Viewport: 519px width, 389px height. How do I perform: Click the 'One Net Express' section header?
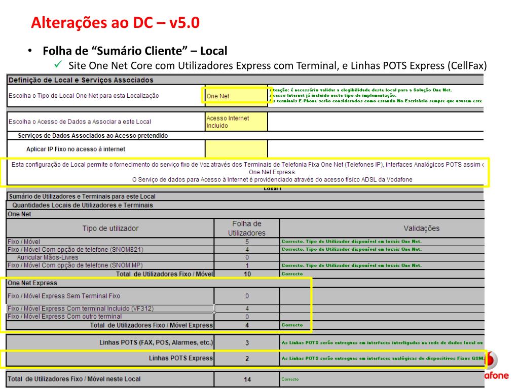[32, 283]
